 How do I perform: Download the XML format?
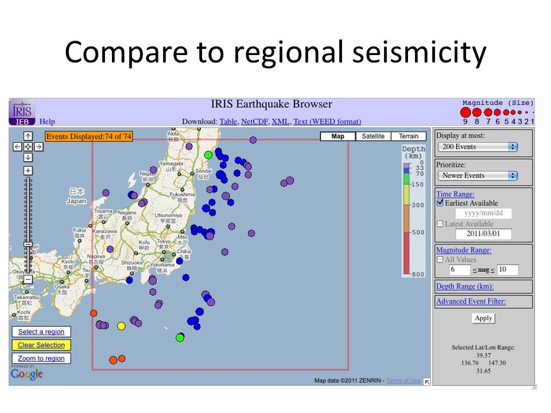(281, 122)
